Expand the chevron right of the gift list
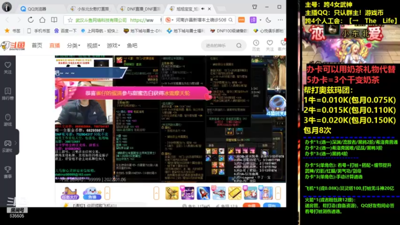Viewport: 400px width, 225px height. coord(278,193)
